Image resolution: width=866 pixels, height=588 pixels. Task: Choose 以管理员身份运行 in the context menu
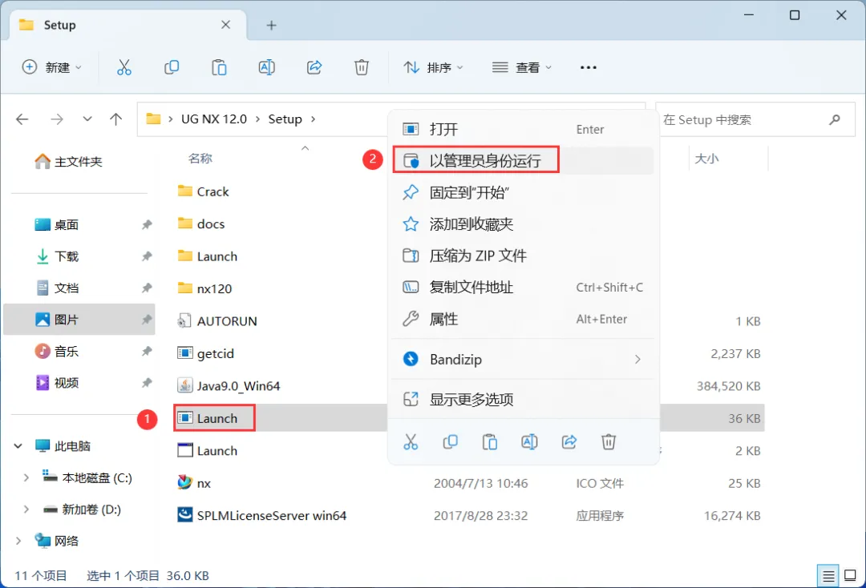(x=523, y=160)
